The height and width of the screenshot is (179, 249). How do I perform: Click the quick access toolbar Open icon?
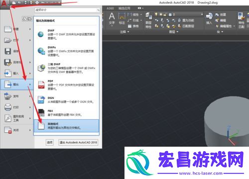20,2
